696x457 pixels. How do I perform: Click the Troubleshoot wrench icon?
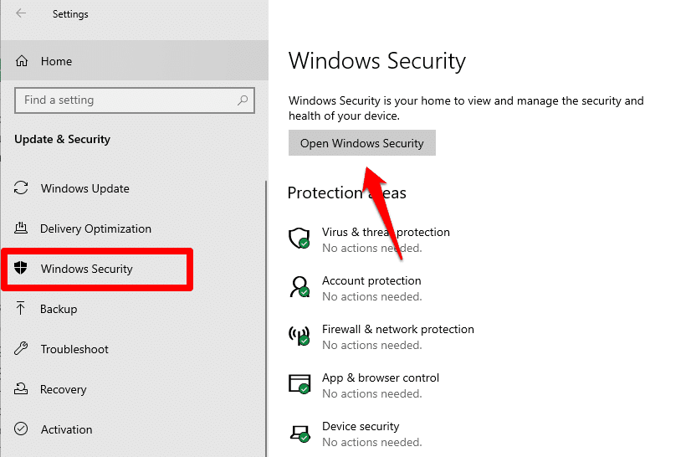coord(23,349)
